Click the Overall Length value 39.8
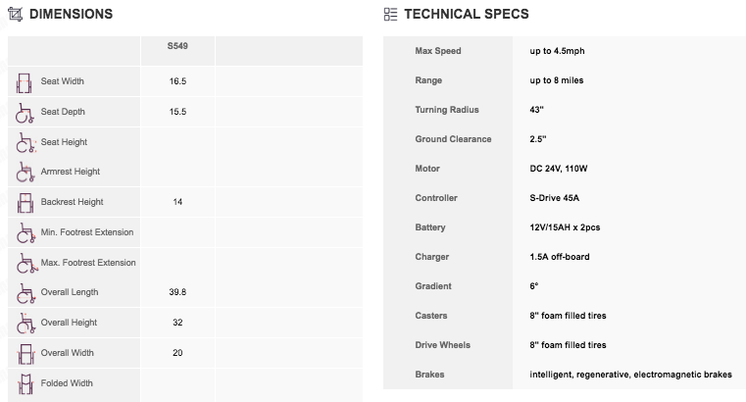Viewport: 746px width, 402px height. (x=177, y=292)
